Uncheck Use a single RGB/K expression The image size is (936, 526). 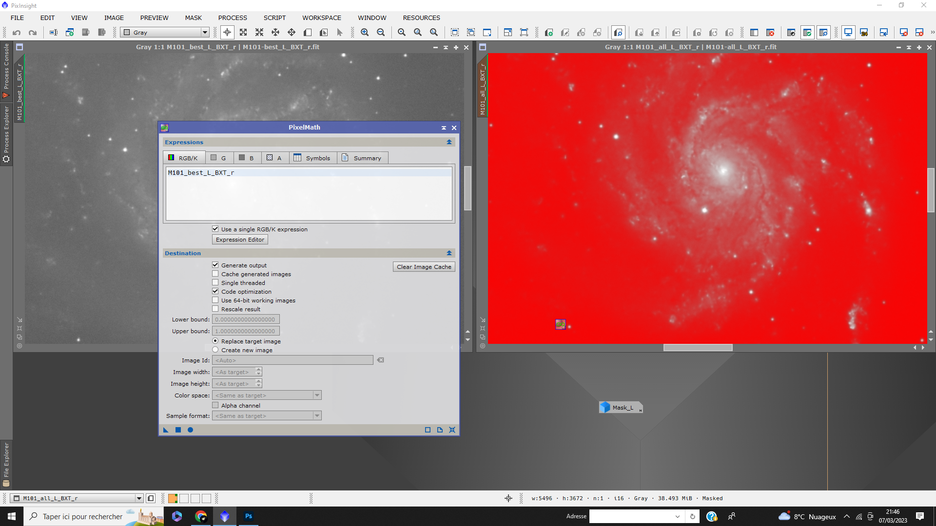(x=215, y=229)
